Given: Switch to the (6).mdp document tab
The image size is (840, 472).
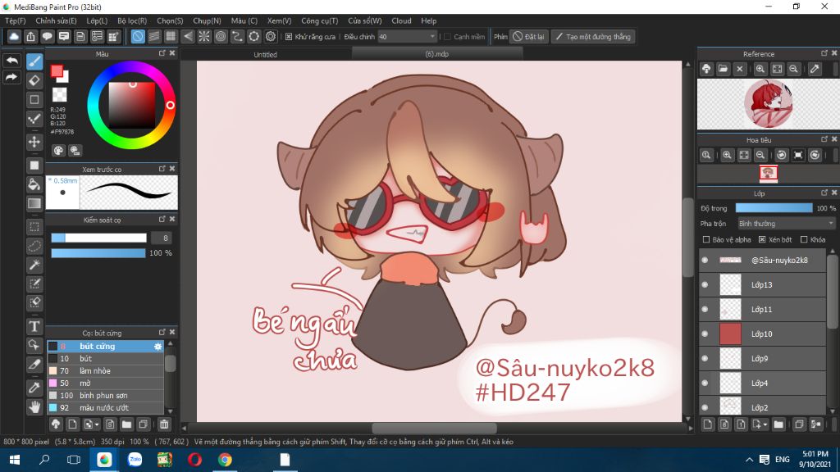Looking at the screenshot, I should [x=436, y=54].
